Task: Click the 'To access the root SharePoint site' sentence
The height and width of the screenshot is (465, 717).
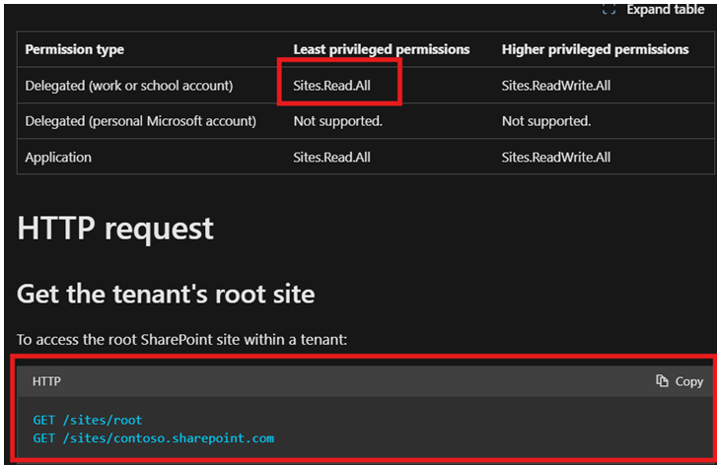Action: coord(182,339)
